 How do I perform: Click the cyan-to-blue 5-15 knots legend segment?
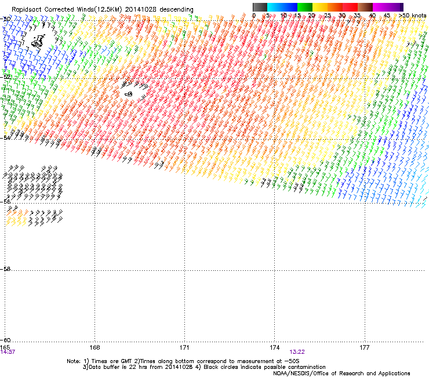[282, 7]
